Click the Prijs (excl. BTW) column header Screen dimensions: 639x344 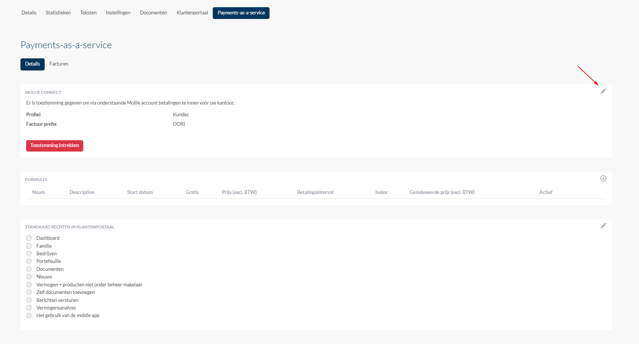(x=239, y=192)
